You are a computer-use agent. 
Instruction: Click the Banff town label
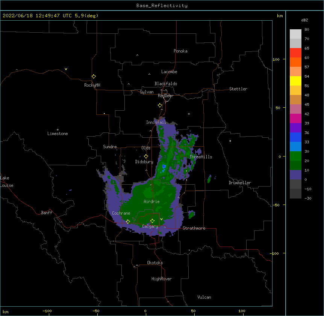coord(47,213)
